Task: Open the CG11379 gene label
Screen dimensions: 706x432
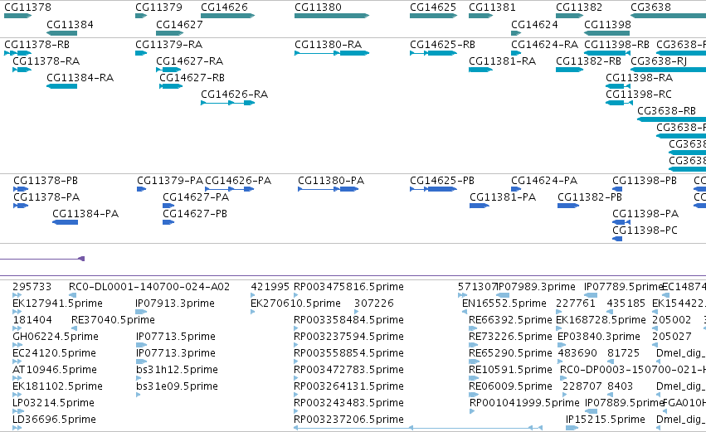Action: pos(159,7)
